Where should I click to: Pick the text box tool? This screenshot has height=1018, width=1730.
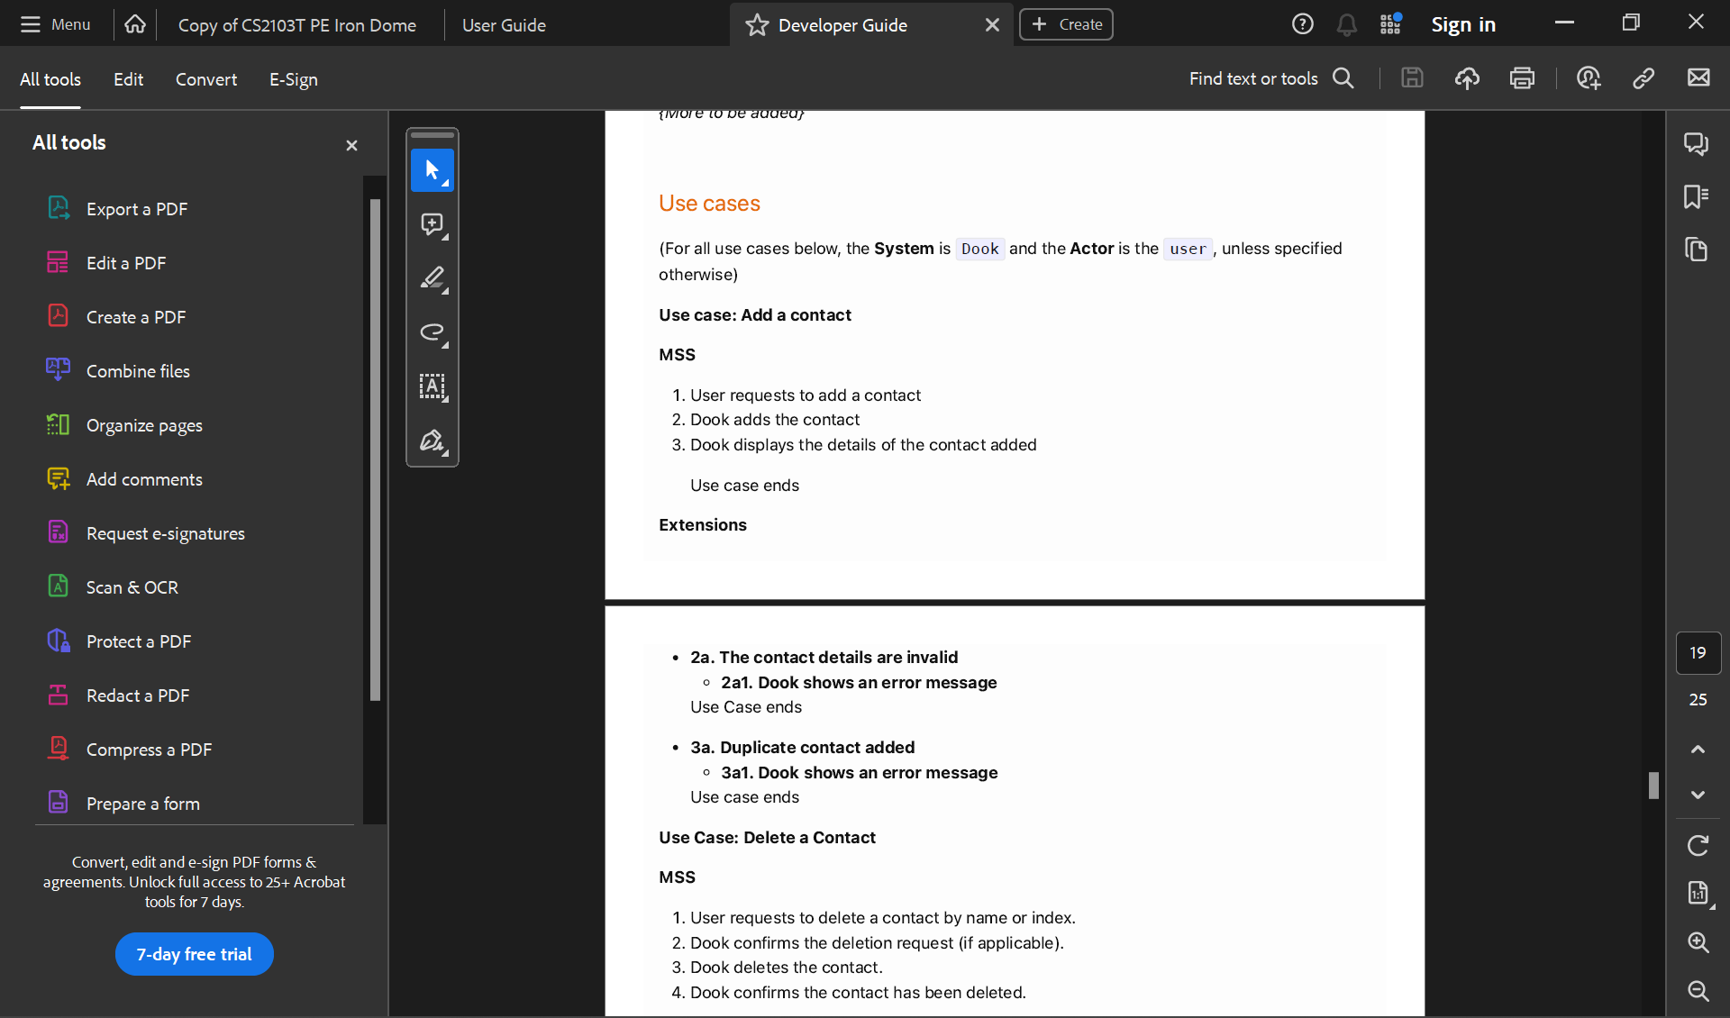432,386
